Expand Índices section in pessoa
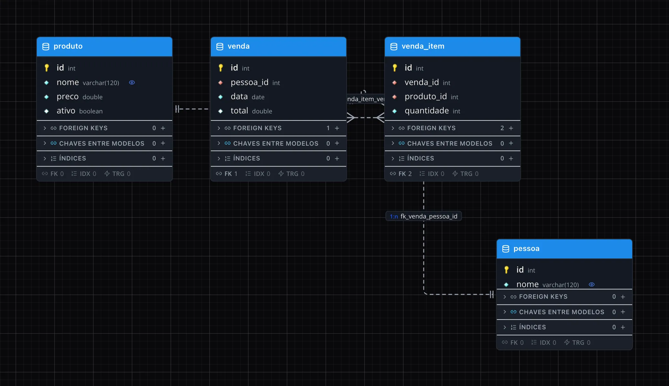This screenshot has height=386, width=669. tap(504, 327)
